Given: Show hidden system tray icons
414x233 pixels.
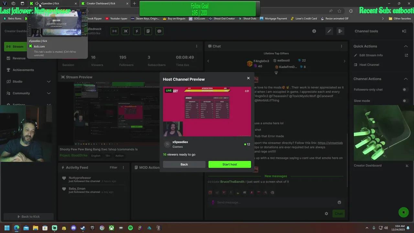Looking at the screenshot, I should [x=367, y=228].
